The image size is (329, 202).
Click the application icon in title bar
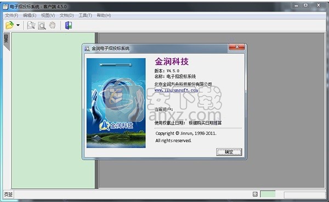pos(5,7)
